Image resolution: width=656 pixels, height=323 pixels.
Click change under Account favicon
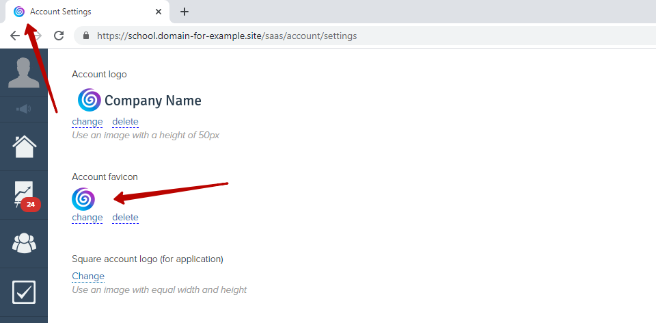point(87,218)
